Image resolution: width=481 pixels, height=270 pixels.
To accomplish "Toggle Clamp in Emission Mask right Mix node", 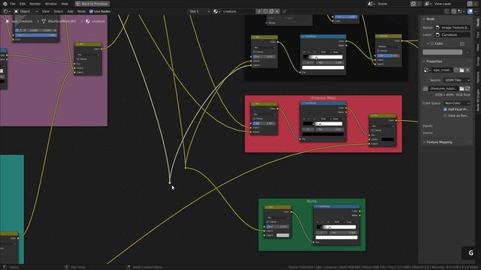I will tap(373, 130).
